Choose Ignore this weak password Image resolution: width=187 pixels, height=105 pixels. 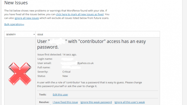(96, 102)
